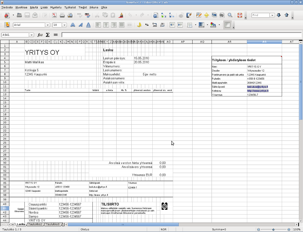Screen dimensions: 303x232
Task: Open the Muotoilu menu
Action: click(56, 7)
